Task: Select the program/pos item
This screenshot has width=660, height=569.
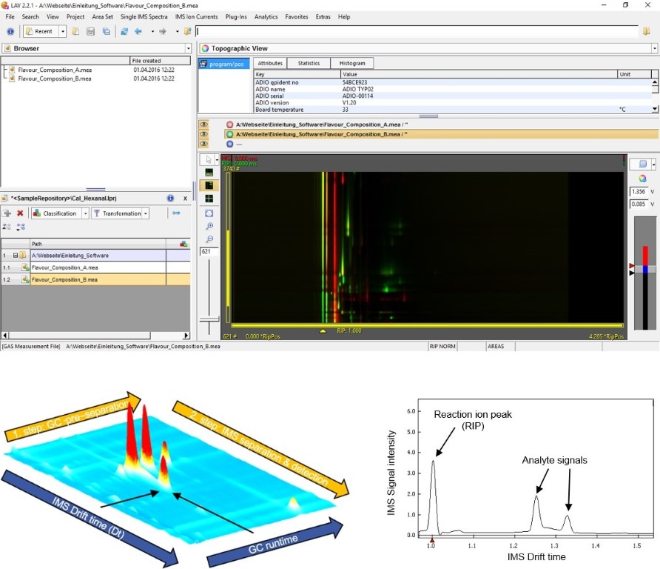Action: coord(224,64)
